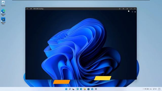Select the image file name in the title bar
162x91 pixels.
click(x=38, y=9)
